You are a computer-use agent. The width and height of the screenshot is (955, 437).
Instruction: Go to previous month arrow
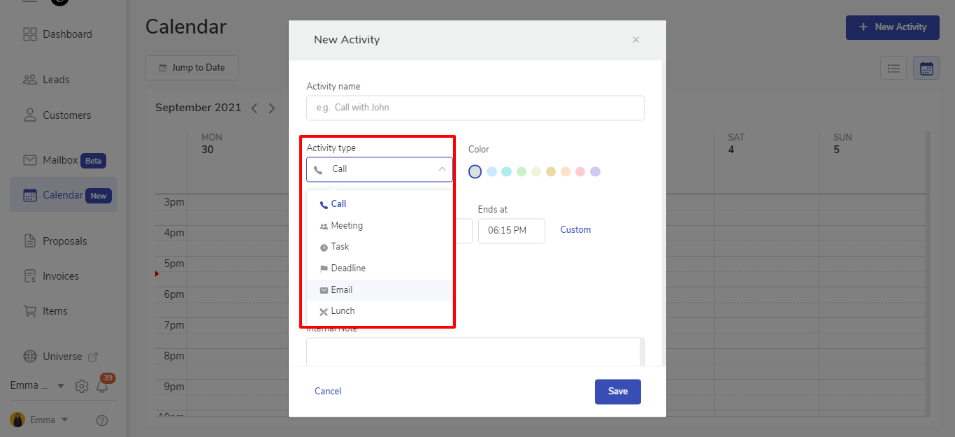tap(254, 108)
